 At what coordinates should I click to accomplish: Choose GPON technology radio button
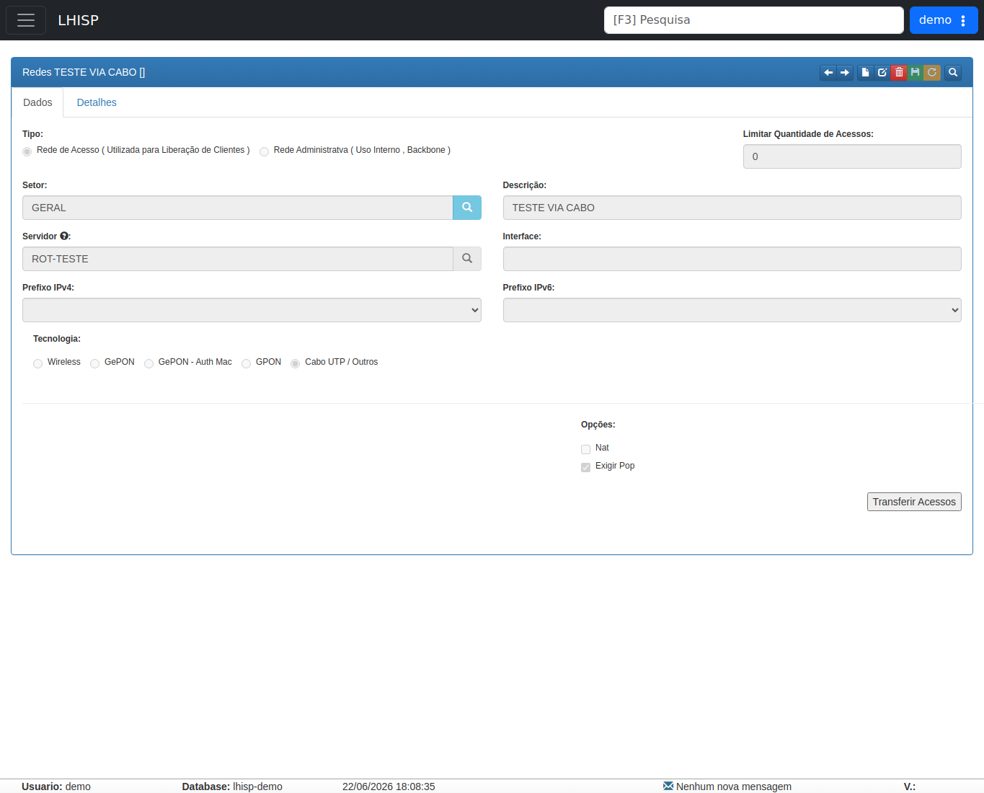[246, 363]
